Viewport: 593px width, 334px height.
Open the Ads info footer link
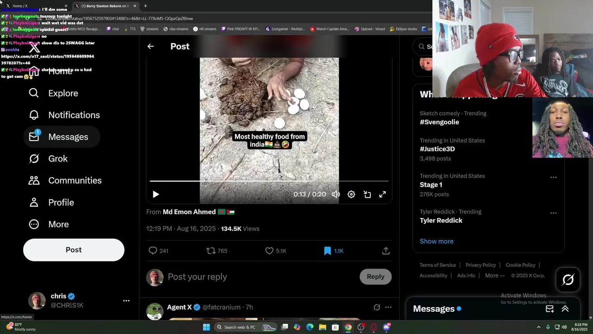click(466, 276)
